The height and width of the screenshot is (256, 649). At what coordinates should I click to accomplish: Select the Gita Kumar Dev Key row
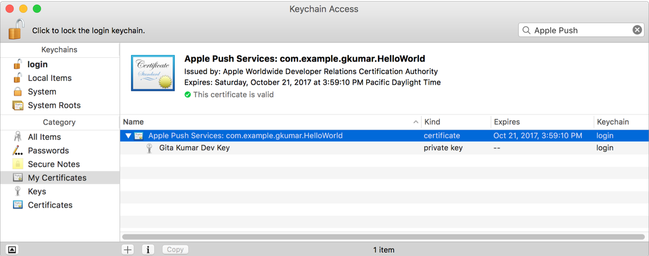coord(195,148)
